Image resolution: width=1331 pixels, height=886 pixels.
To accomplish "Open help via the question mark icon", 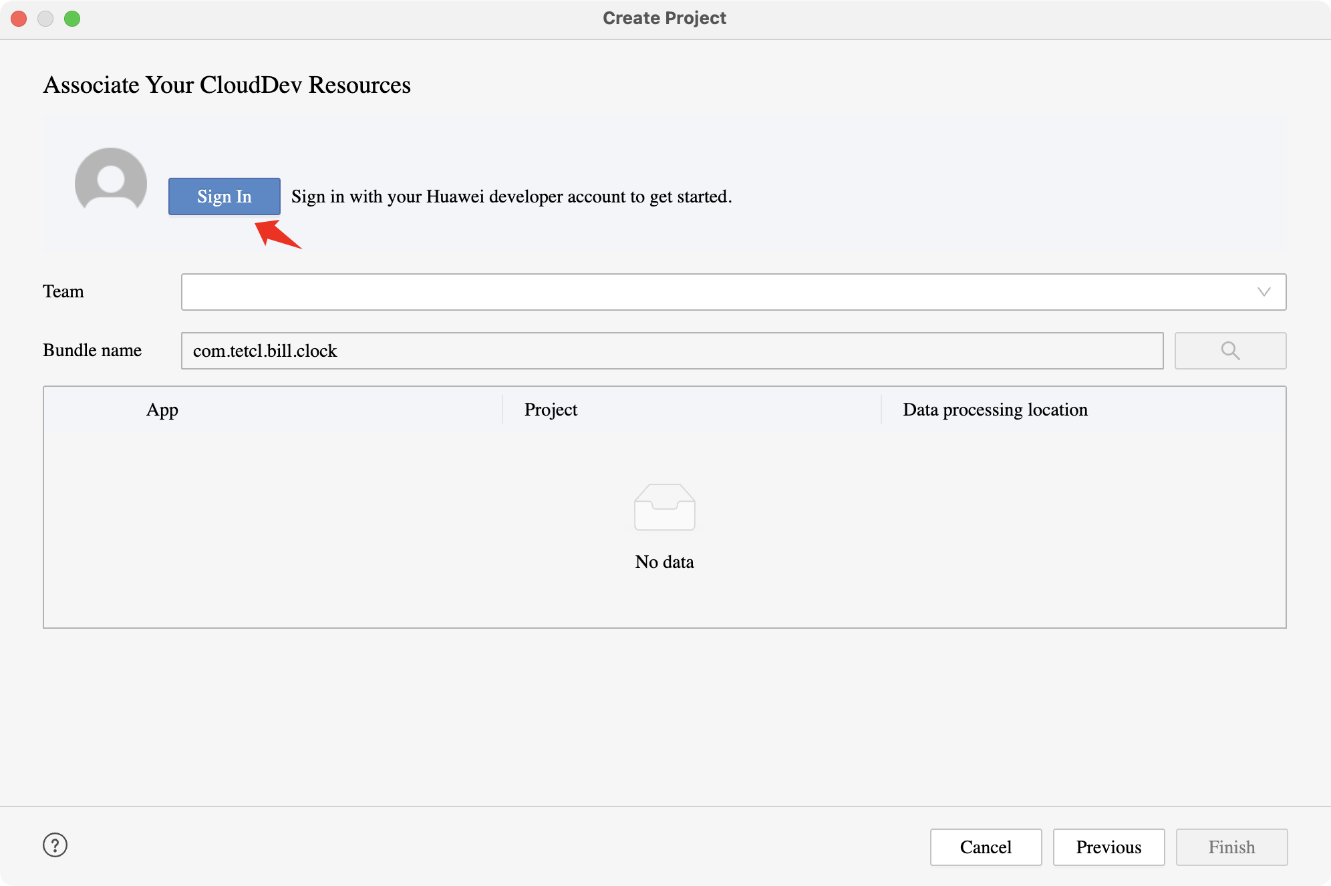I will 55,845.
